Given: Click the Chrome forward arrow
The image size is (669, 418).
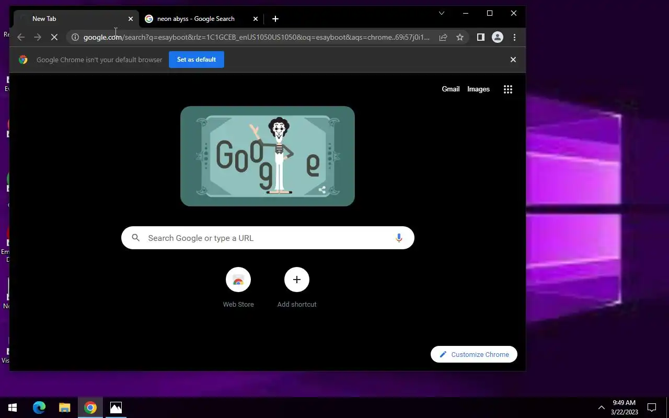Looking at the screenshot, I should pyautogui.click(x=38, y=37).
